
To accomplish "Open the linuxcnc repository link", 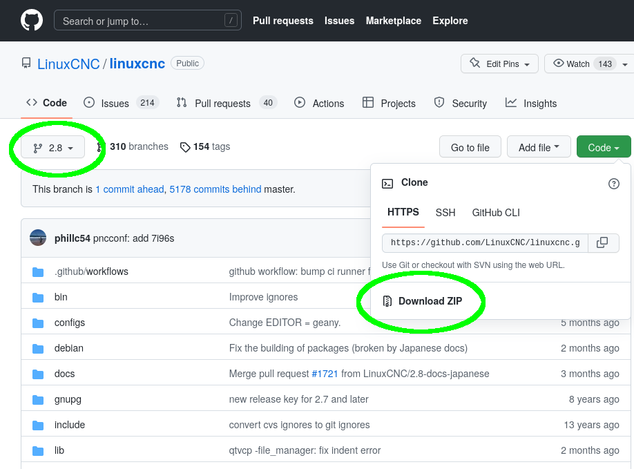I will pyautogui.click(x=137, y=64).
